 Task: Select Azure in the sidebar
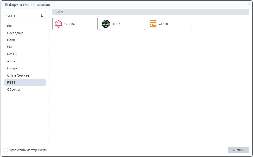click(x=11, y=61)
